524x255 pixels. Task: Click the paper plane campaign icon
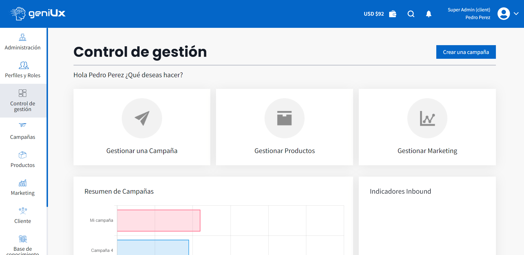142,118
